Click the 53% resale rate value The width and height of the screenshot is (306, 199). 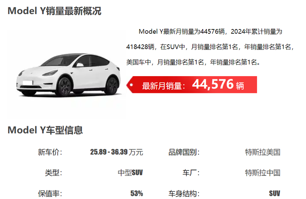pos(137,194)
